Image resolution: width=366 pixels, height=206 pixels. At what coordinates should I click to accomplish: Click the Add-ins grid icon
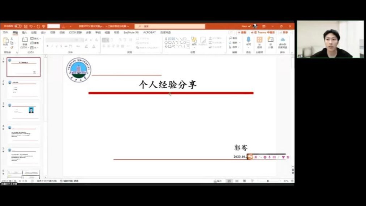tap(259, 40)
